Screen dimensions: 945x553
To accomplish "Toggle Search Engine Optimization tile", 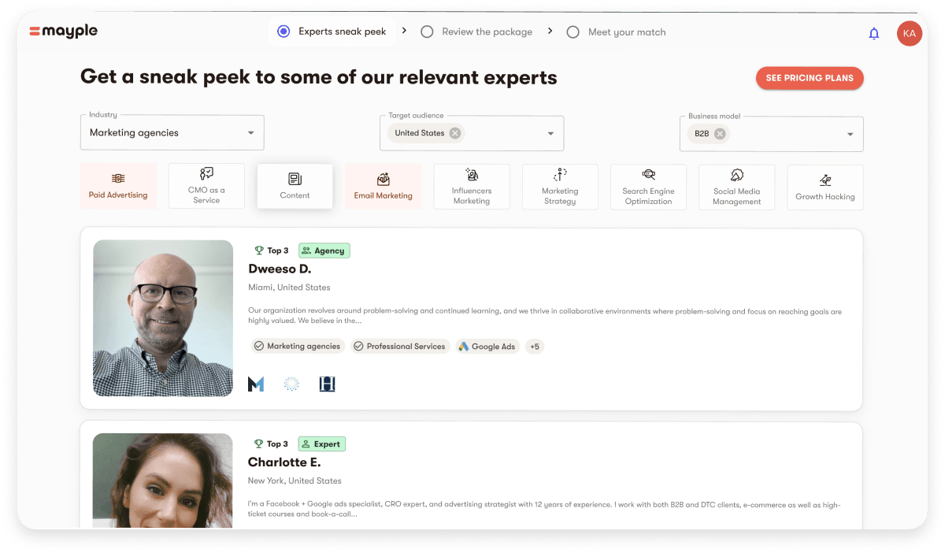I will tap(648, 187).
